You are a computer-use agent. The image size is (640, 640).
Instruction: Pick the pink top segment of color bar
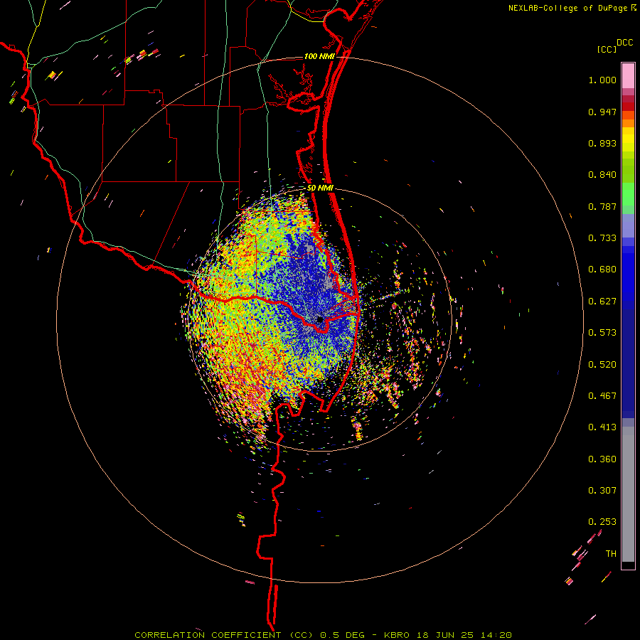[628, 76]
